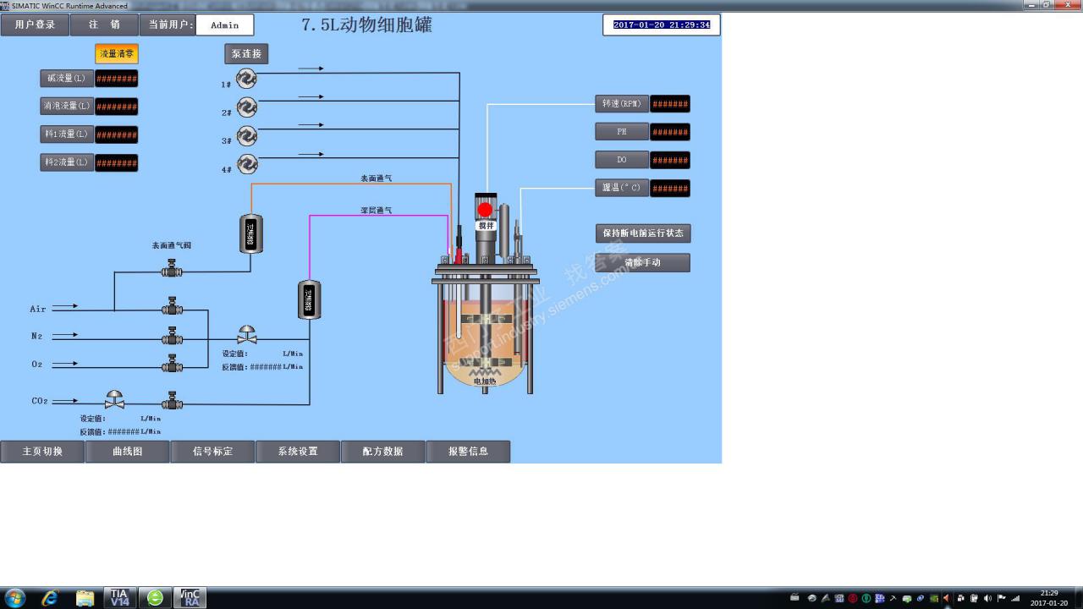Click the Admin current user field

[224, 25]
